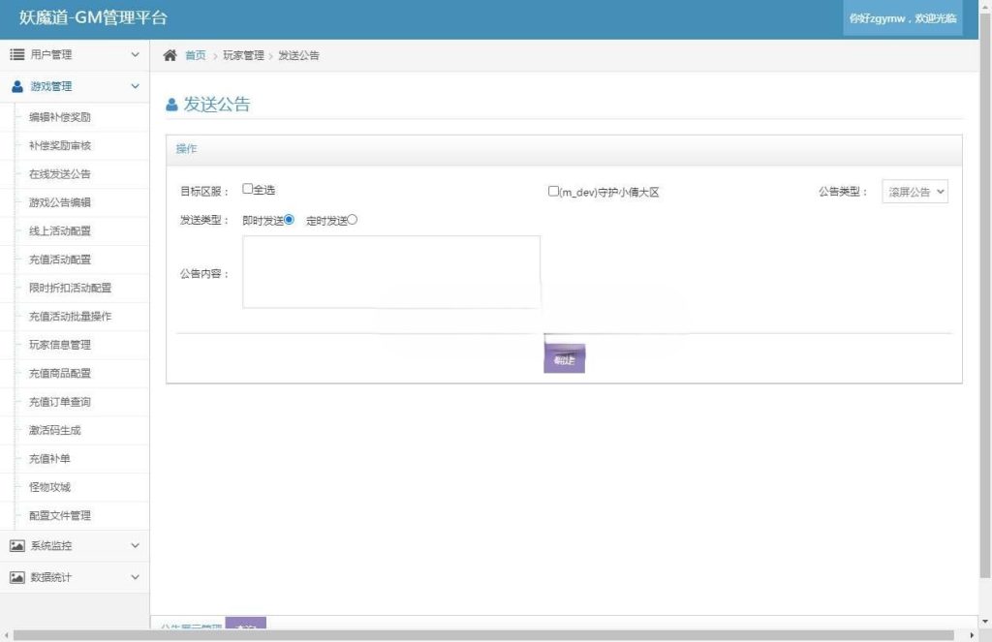
Task: Click the purple submit button below the form
Action: coord(566,357)
